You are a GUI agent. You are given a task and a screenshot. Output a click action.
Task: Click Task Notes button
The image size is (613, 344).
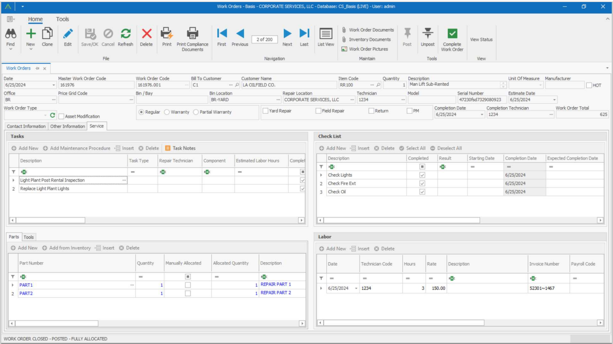point(180,148)
